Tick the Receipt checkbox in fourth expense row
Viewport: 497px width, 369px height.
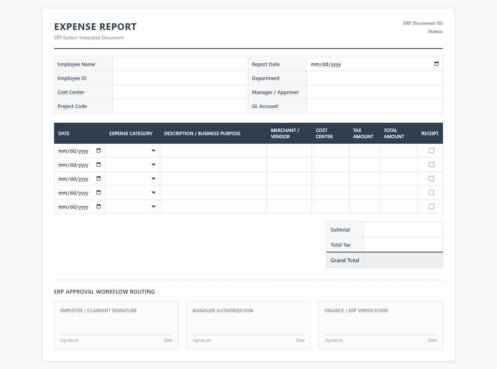(431, 193)
